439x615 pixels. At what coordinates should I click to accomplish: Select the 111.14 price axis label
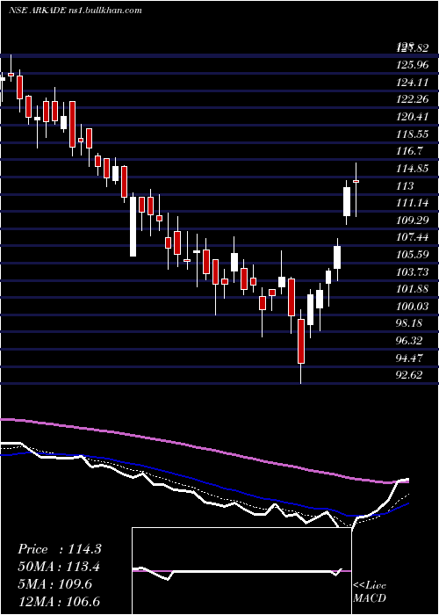(x=413, y=203)
